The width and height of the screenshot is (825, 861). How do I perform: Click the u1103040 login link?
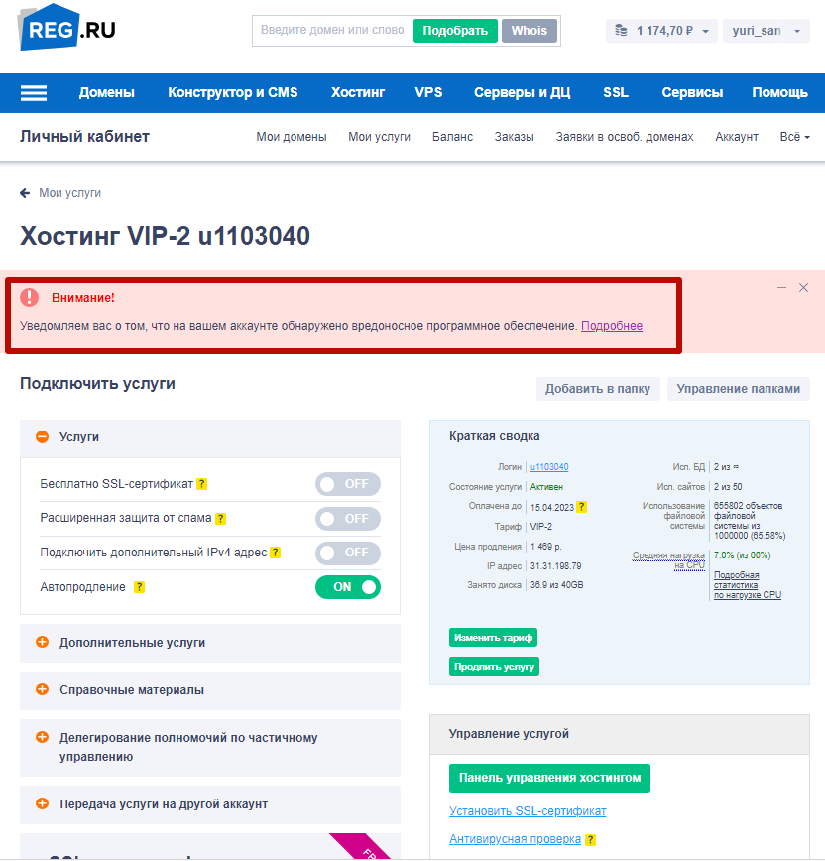549,467
